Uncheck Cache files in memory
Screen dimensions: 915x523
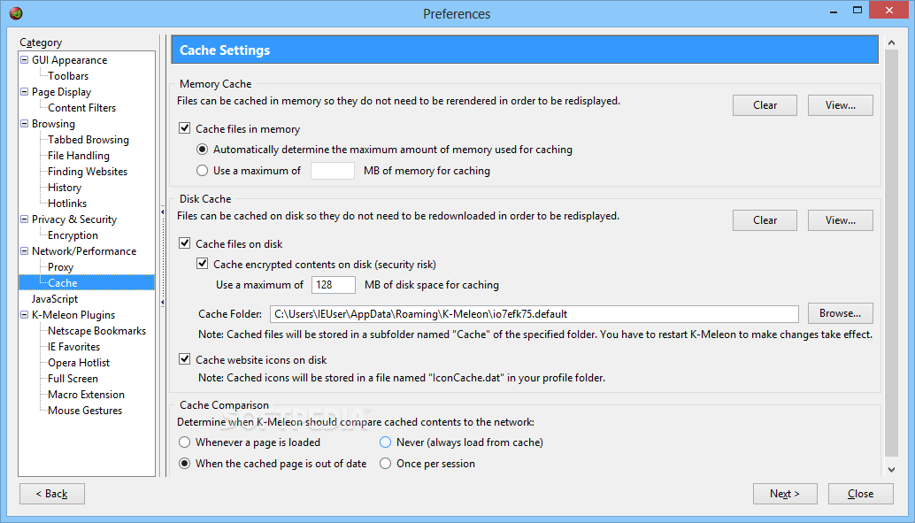[184, 128]
